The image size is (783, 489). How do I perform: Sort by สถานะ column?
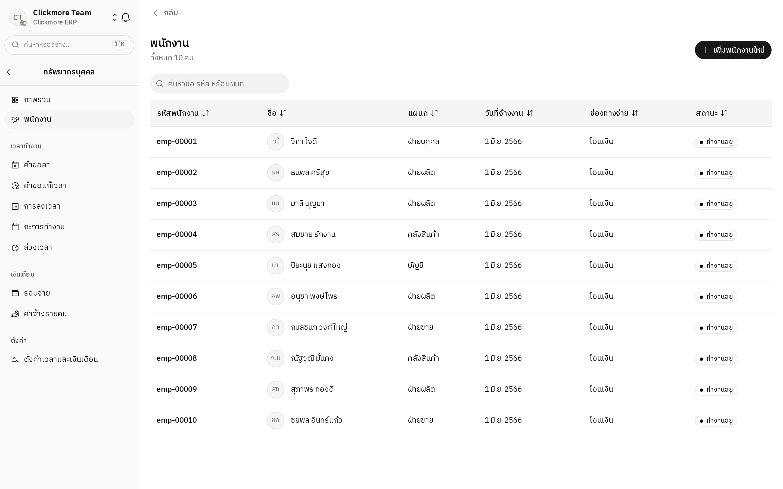pos(711,113)
